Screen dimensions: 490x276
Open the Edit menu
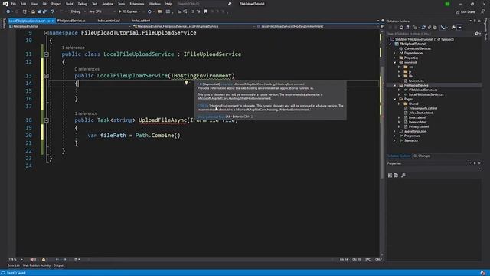(x=24, y=4)
